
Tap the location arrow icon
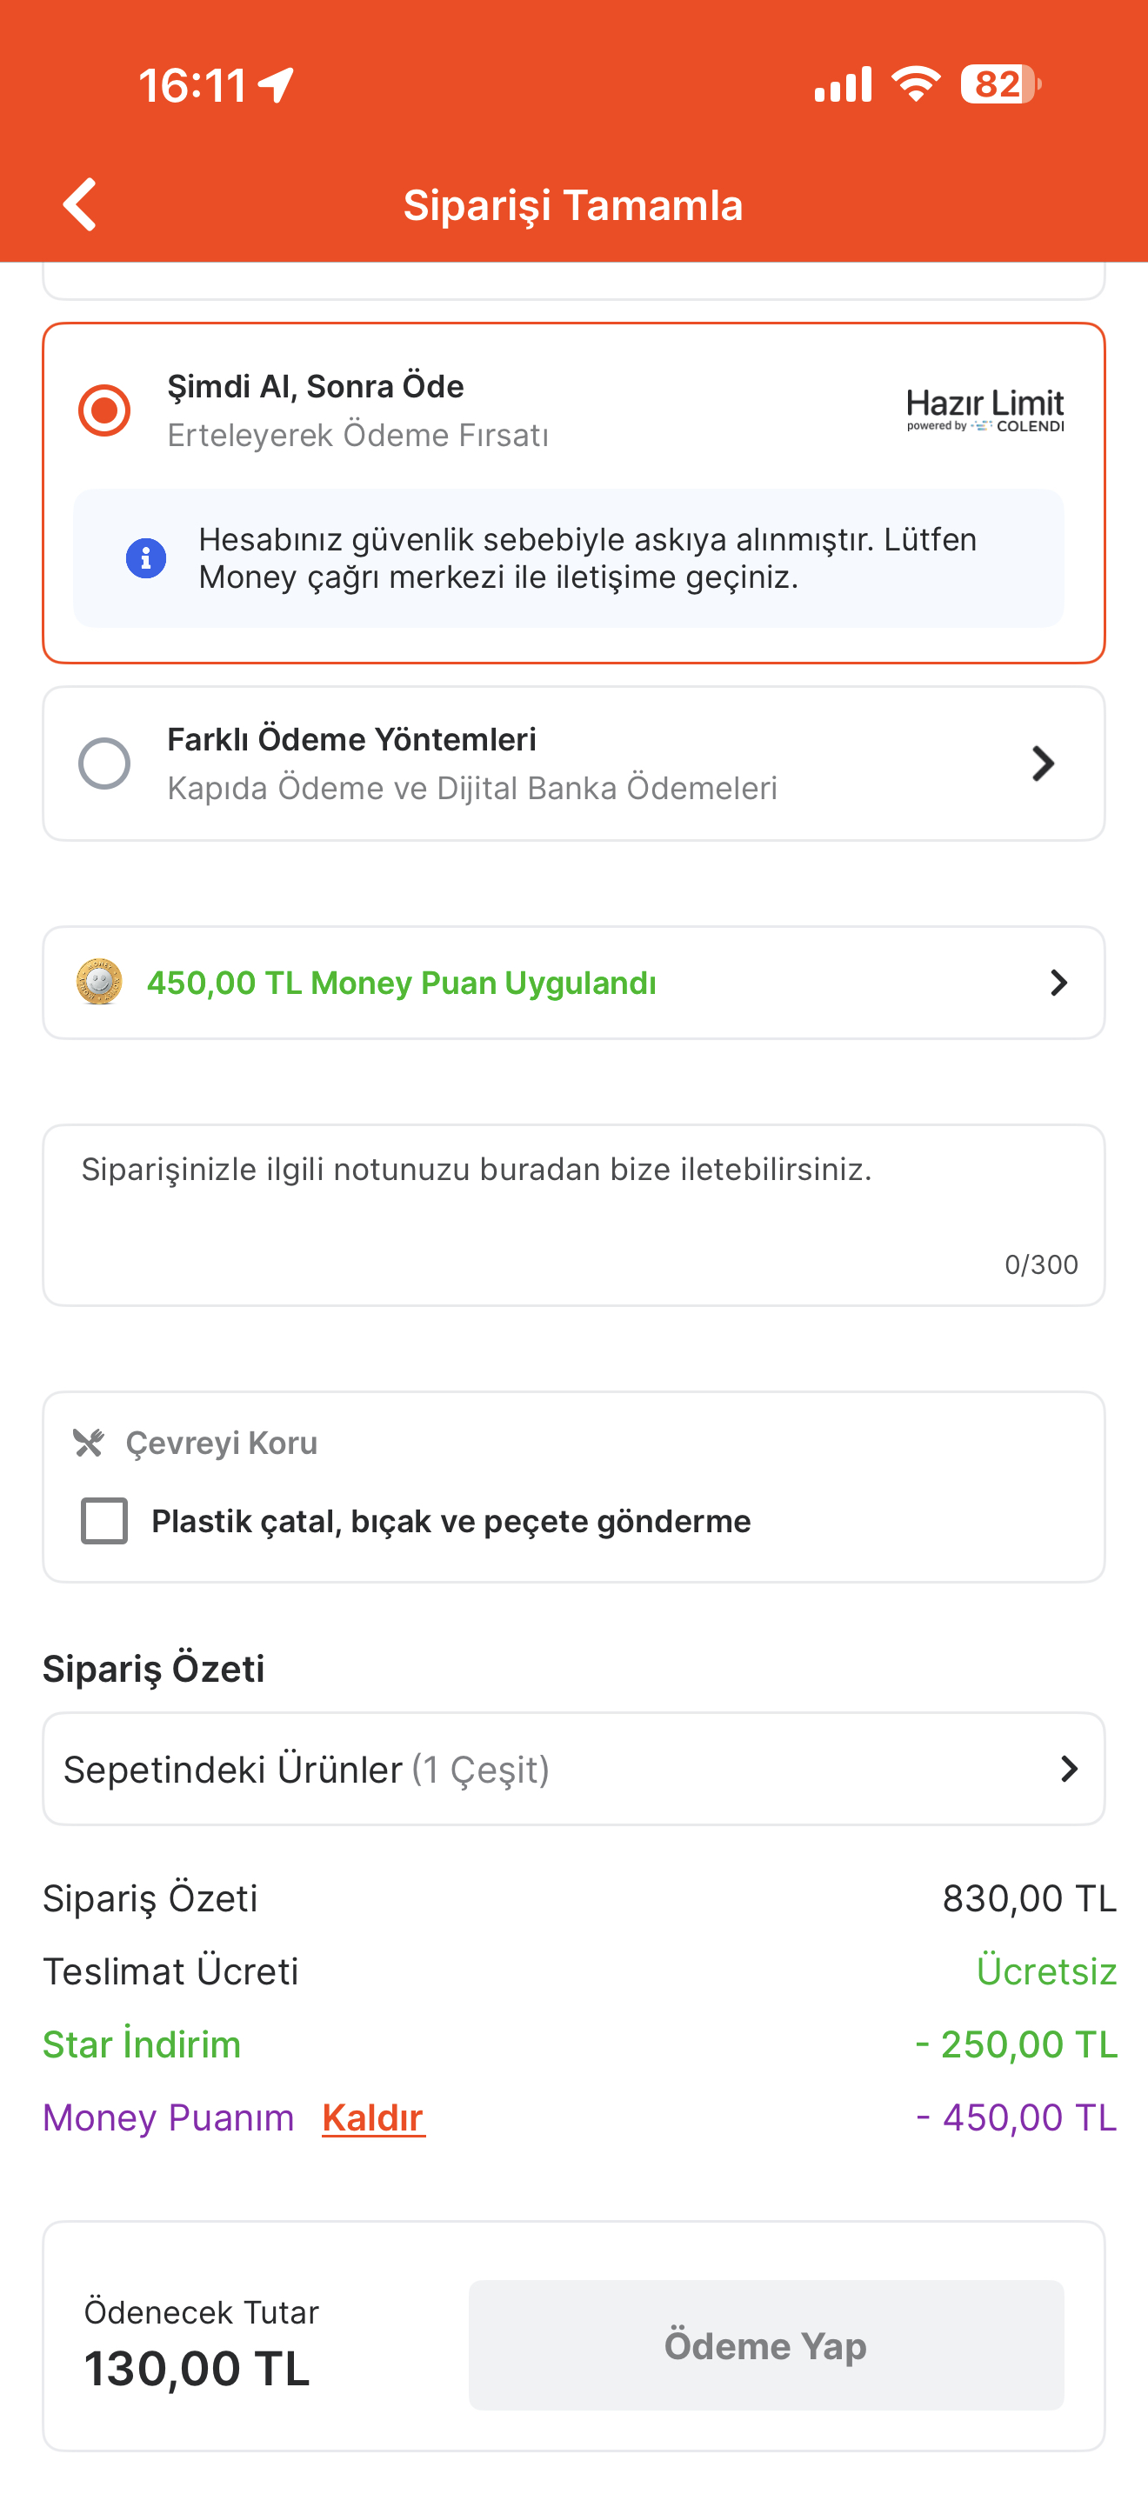tap(277, 85)
